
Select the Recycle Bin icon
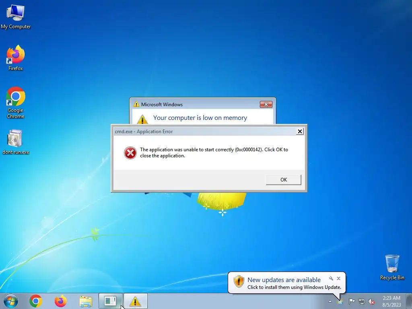(392, 267)
